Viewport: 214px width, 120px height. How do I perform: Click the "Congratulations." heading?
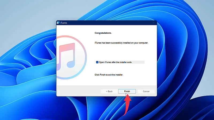(x=103, y=33)
